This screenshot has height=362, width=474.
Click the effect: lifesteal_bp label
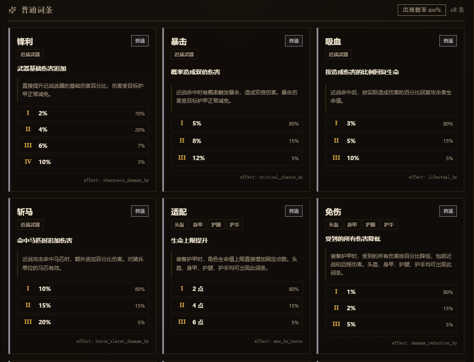tap(433, 177)
